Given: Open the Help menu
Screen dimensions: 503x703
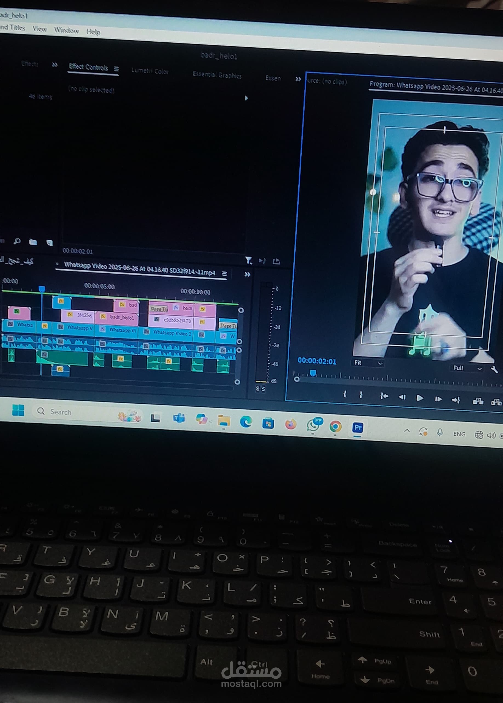Looking at the screenshot, I should [x=93, y=31].
